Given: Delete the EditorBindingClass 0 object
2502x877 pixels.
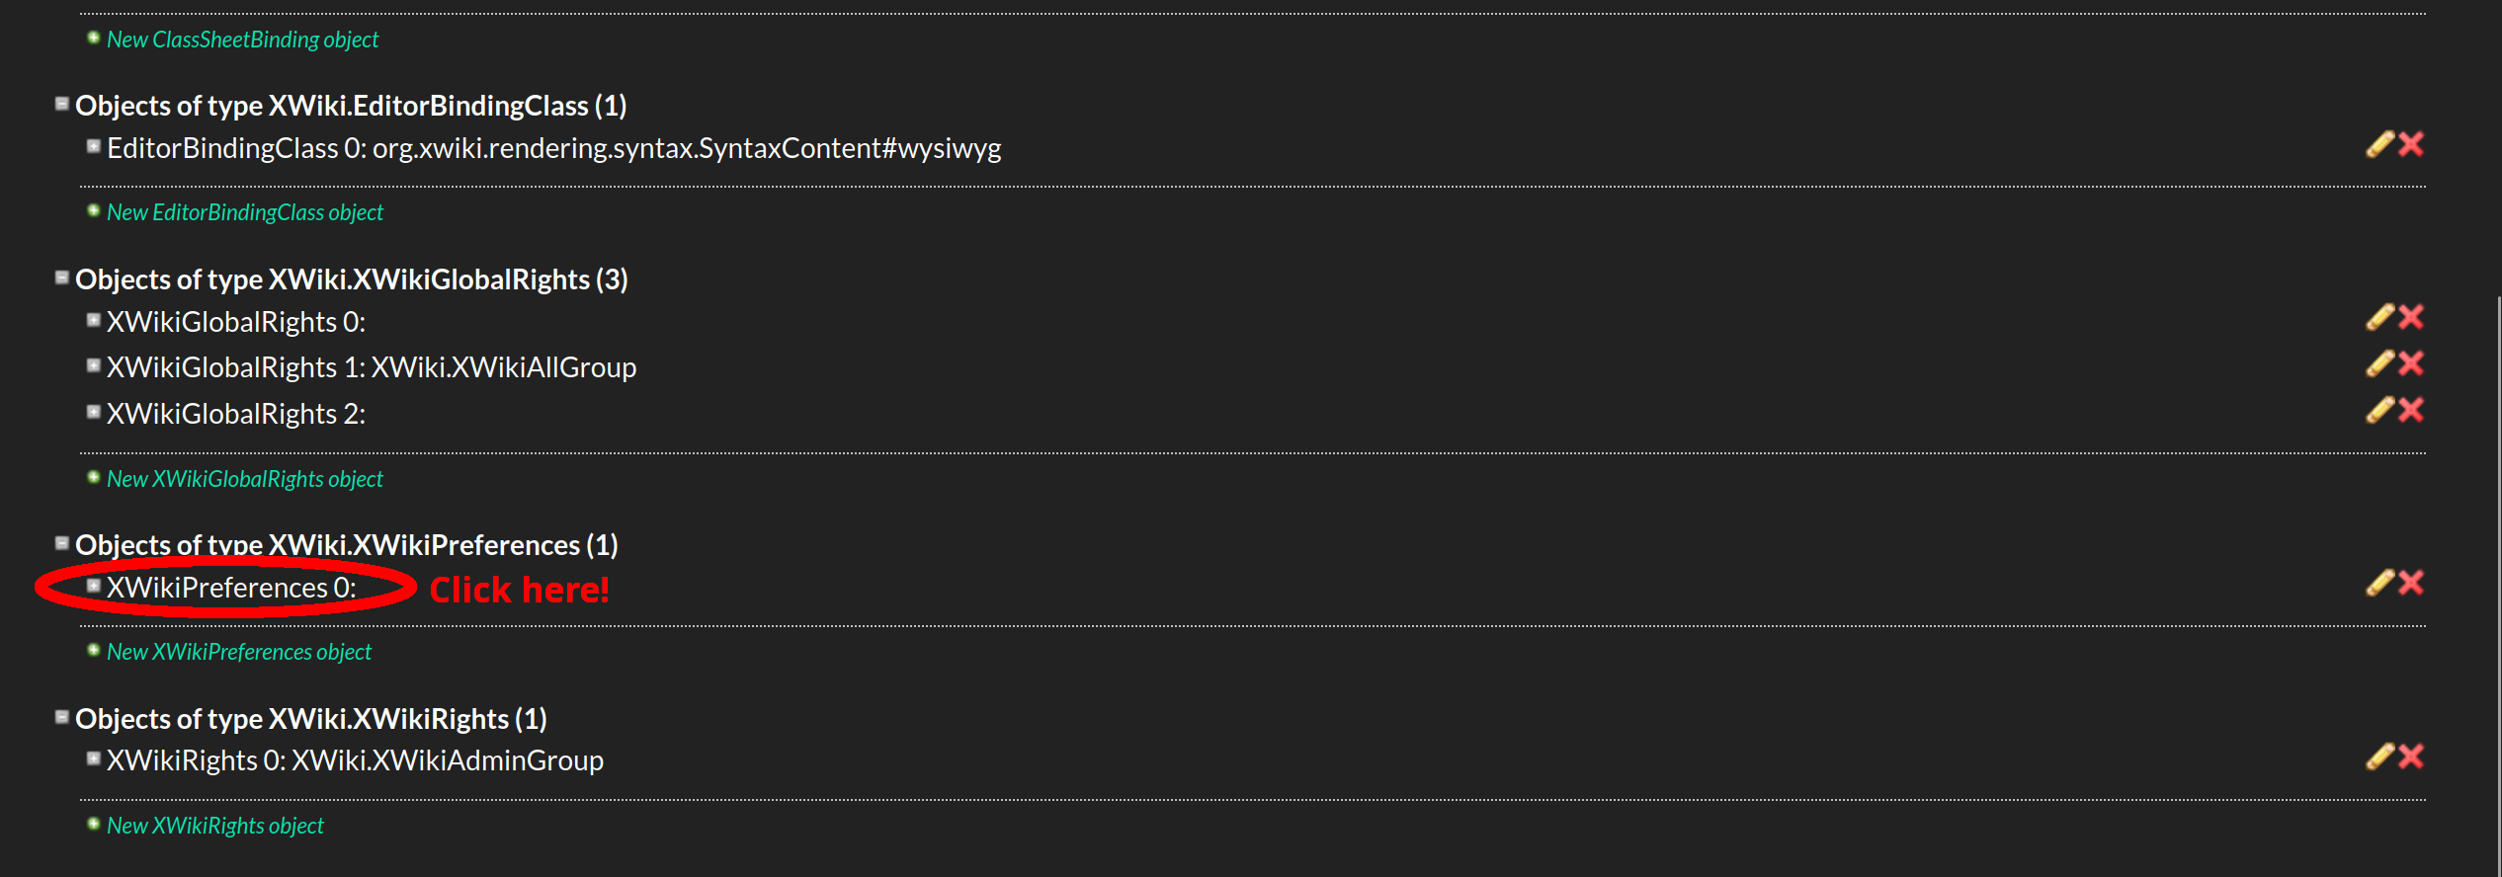Looking at the screenshot, I should point(2411,144).
